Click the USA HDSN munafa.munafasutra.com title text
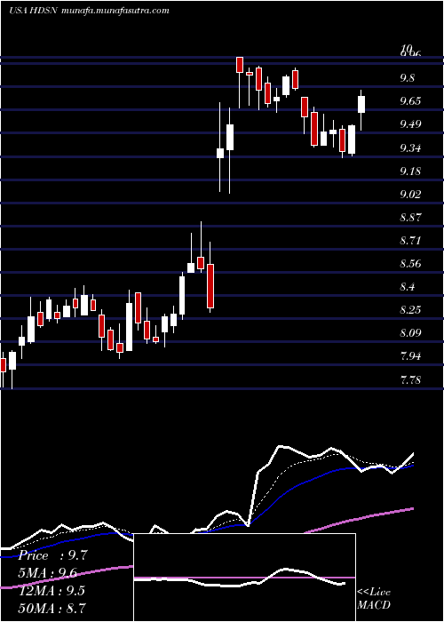The image size is (444, 622). click(89, 11)
